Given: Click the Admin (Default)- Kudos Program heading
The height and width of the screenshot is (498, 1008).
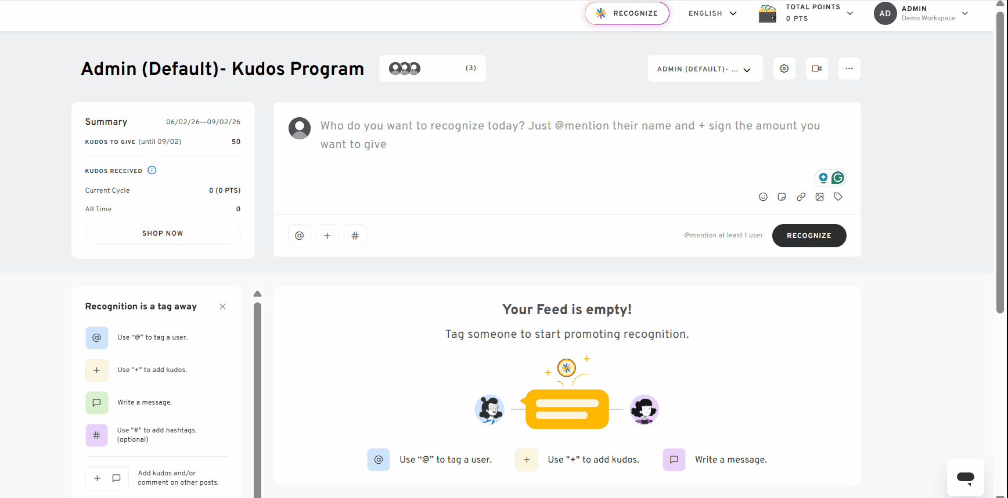Looking at the screenshot, I should click(222, 68).
